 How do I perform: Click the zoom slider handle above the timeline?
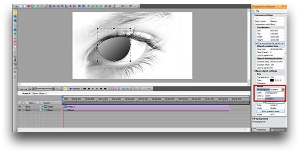point(36,89)
